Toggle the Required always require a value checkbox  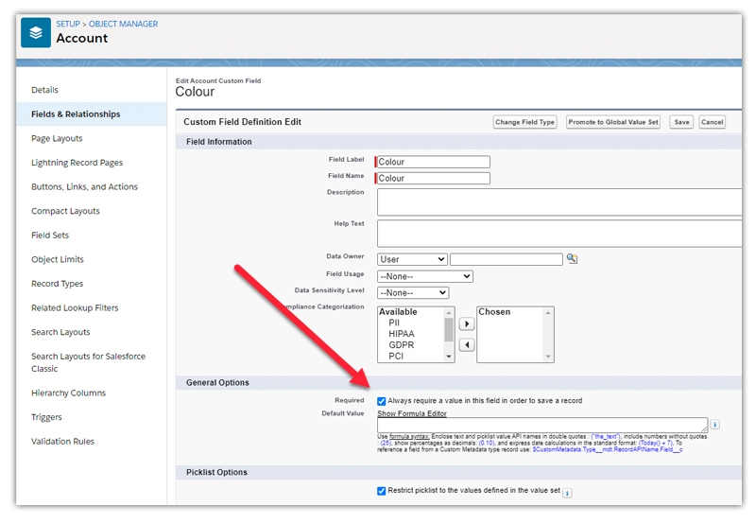[x=382, y=401]
